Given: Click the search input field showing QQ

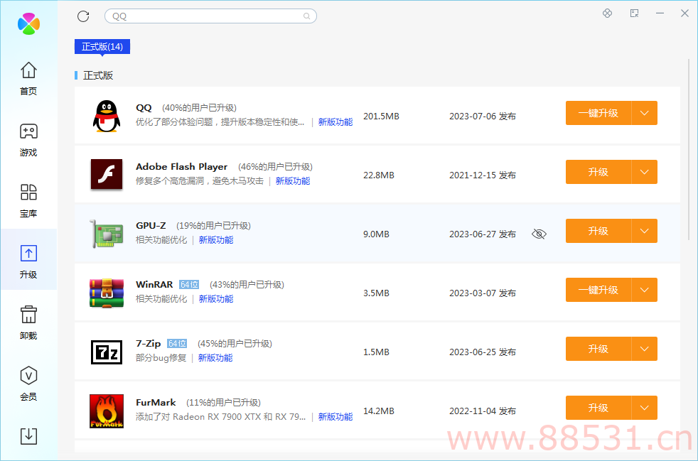Looking at the screenshot, I should point(210,16).
